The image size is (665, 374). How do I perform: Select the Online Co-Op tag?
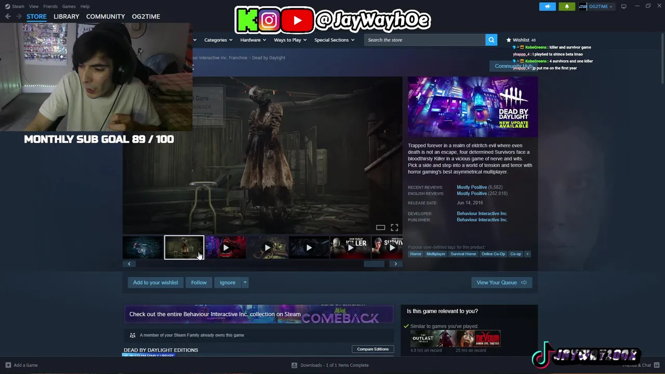(x=493, y=254)
